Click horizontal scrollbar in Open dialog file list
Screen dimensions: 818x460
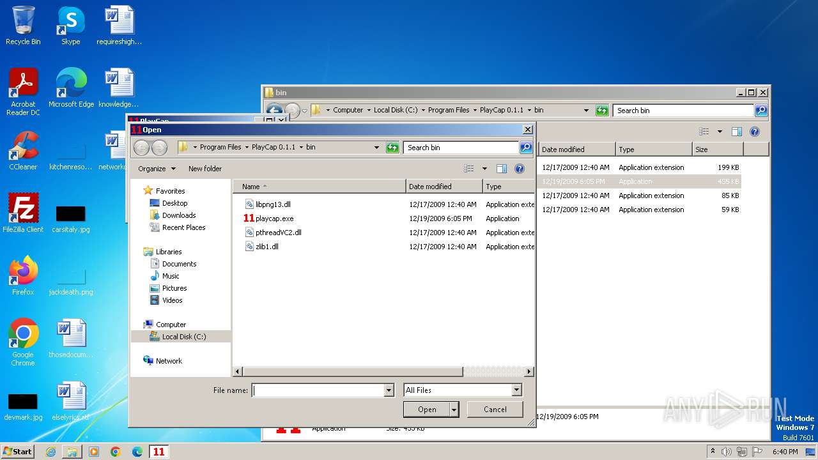352,371
